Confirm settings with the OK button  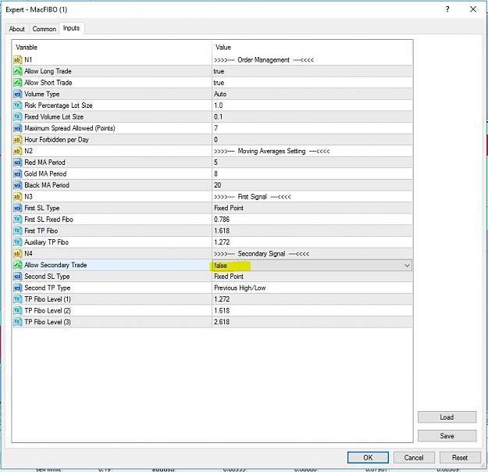[368, 458]
